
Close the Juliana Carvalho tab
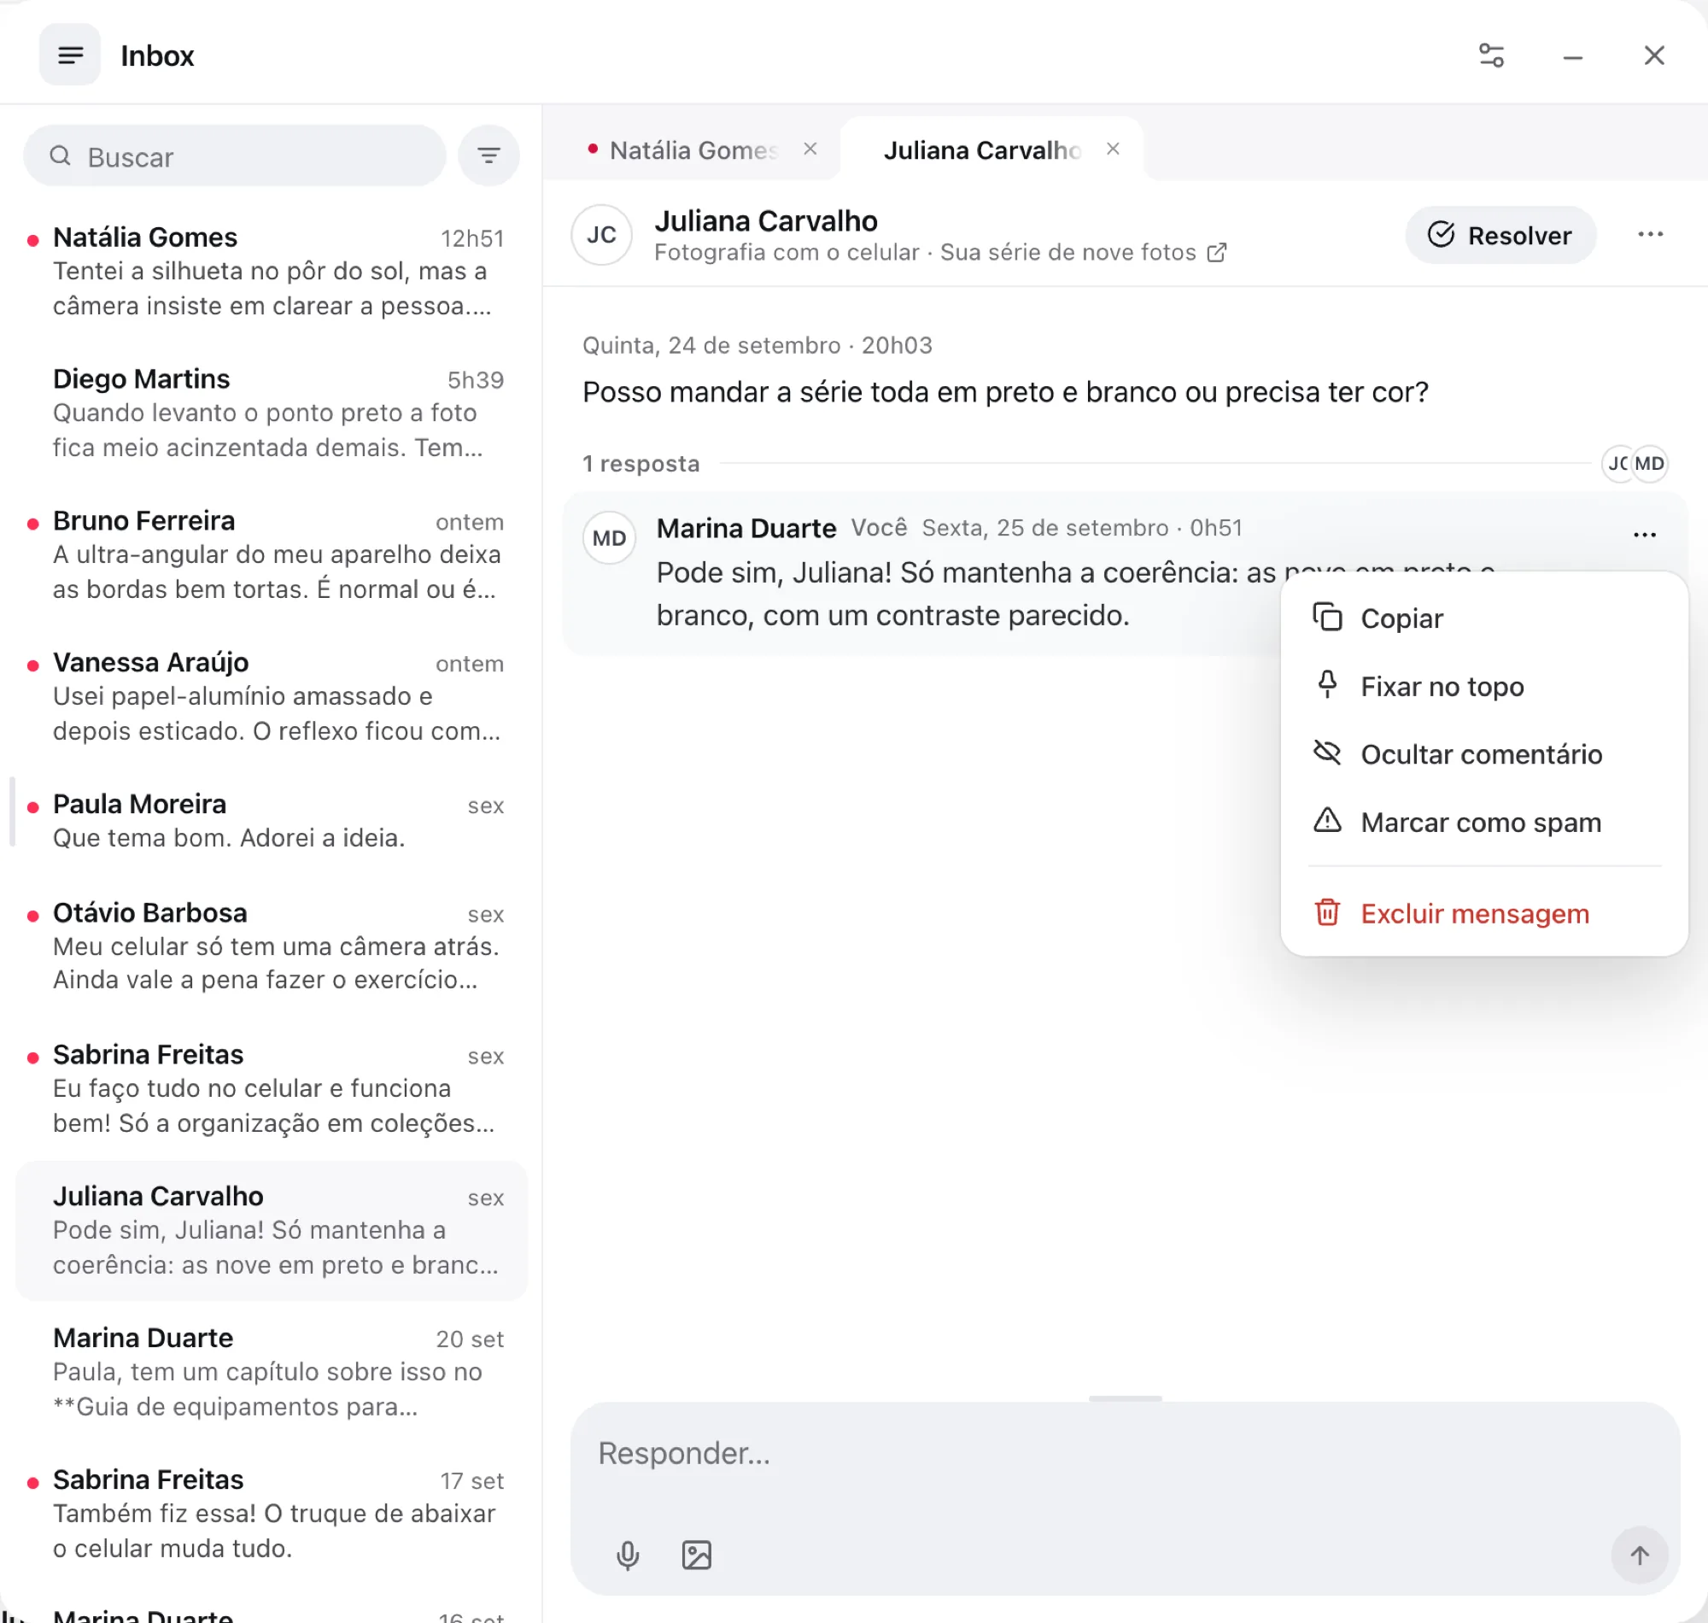tap(1113, 149)
